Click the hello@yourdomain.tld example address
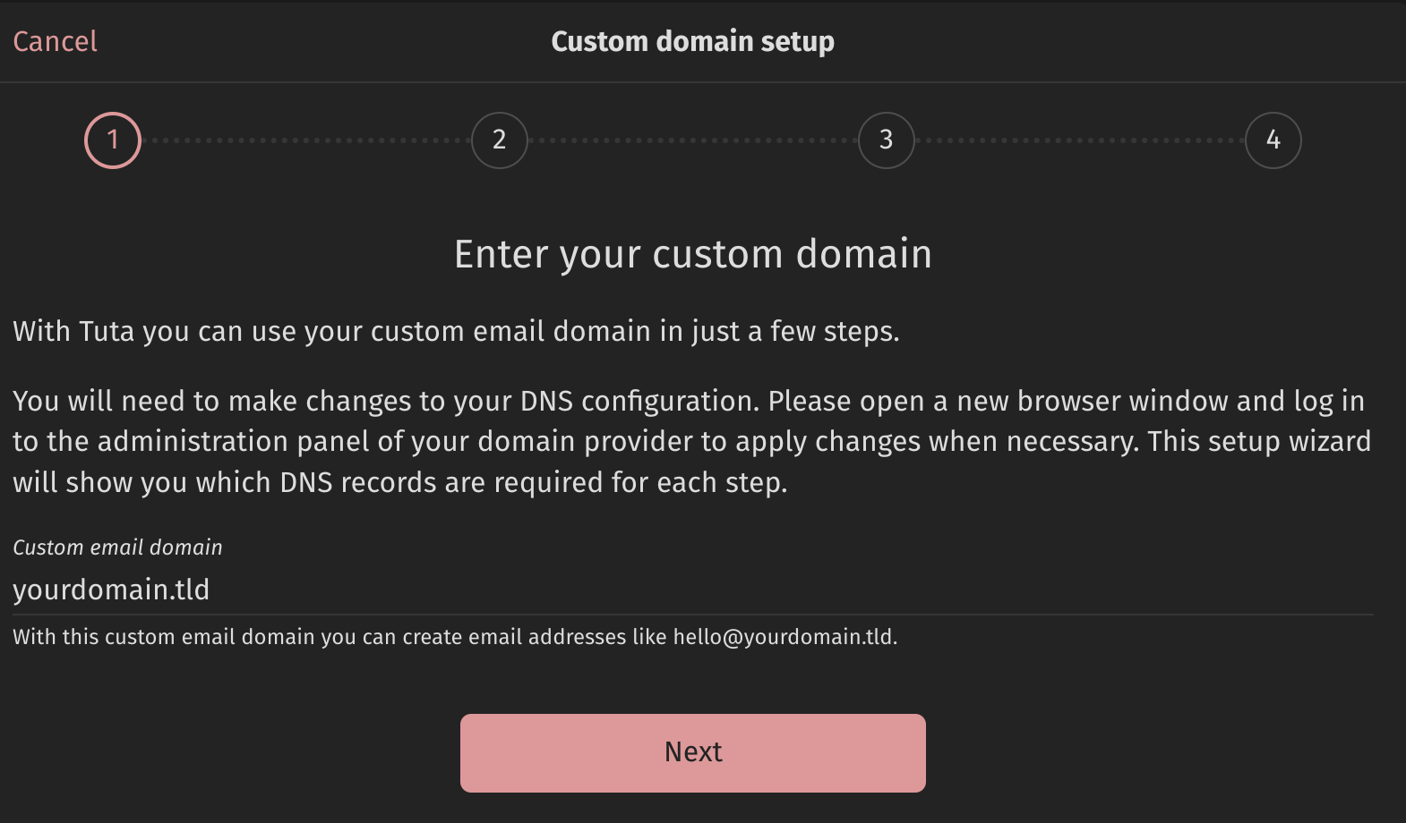 pyautogui.click(x=783, y=637)
